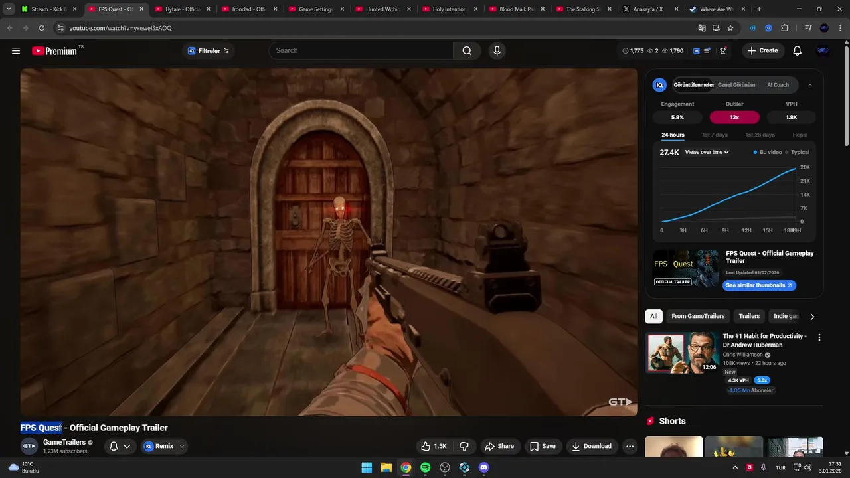This screenshot has width=850, height=478.
Task: Open the subscription notification bell dropdown
Action: [120, 446]
